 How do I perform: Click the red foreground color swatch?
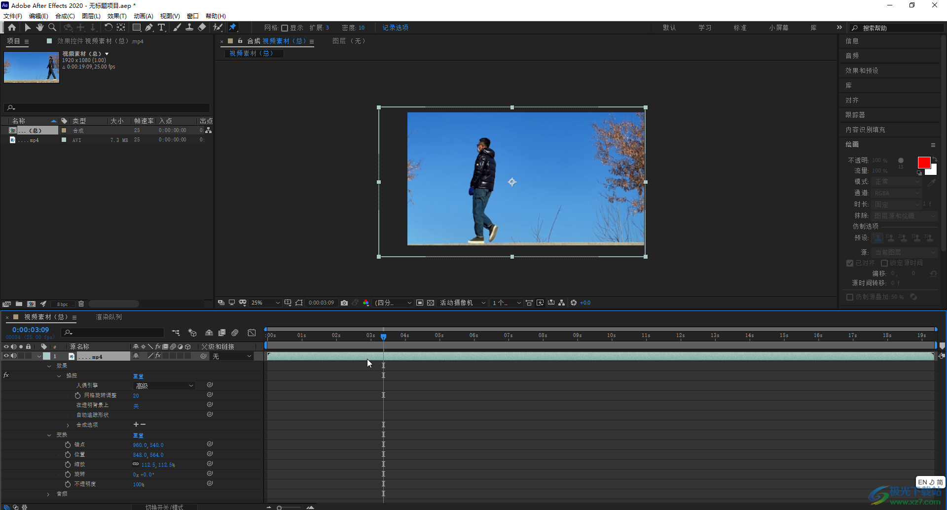[x=923, y=163]
